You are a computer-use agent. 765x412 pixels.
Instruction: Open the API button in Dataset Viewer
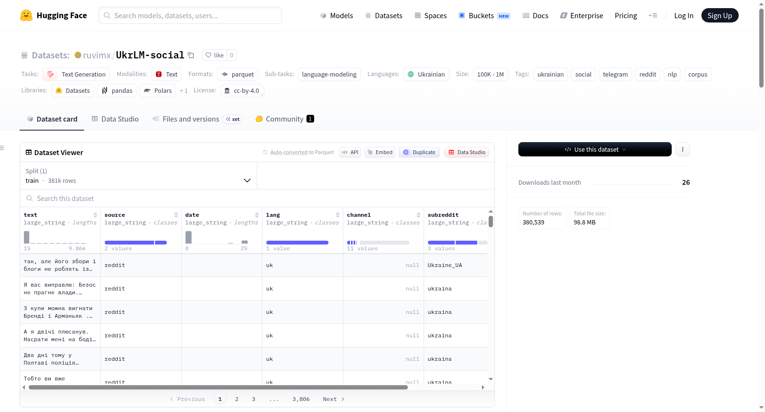[x=350, y=152]
